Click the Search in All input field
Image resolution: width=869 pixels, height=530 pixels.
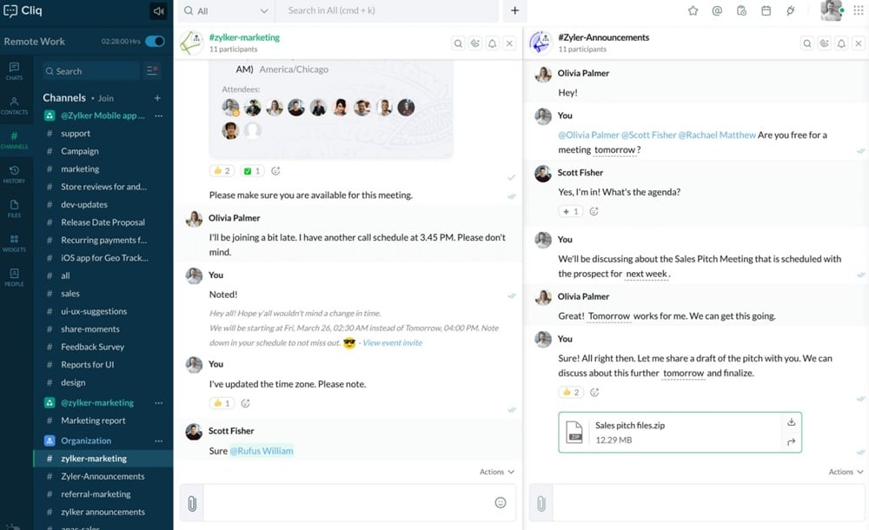(x=387, y=11)
